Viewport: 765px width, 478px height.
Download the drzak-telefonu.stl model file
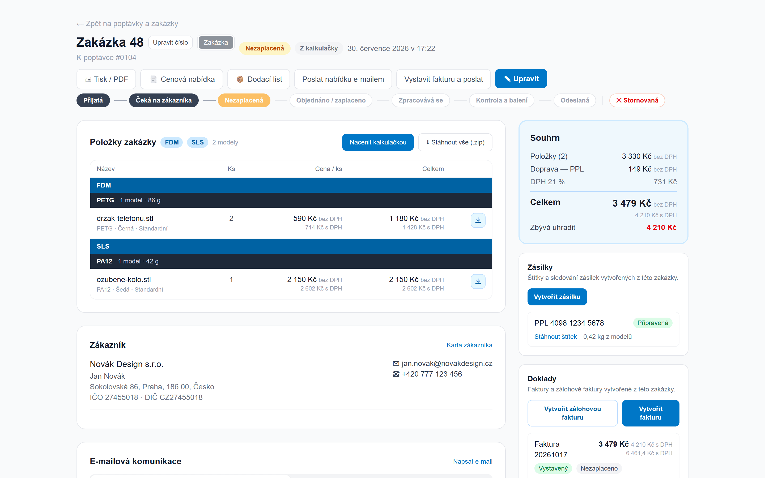478,220
